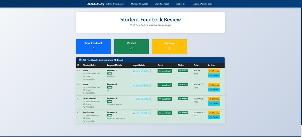Click the phone icon beside 1234567890
Image resolution: width=302 pixels, height=137 pixels.
84,121
